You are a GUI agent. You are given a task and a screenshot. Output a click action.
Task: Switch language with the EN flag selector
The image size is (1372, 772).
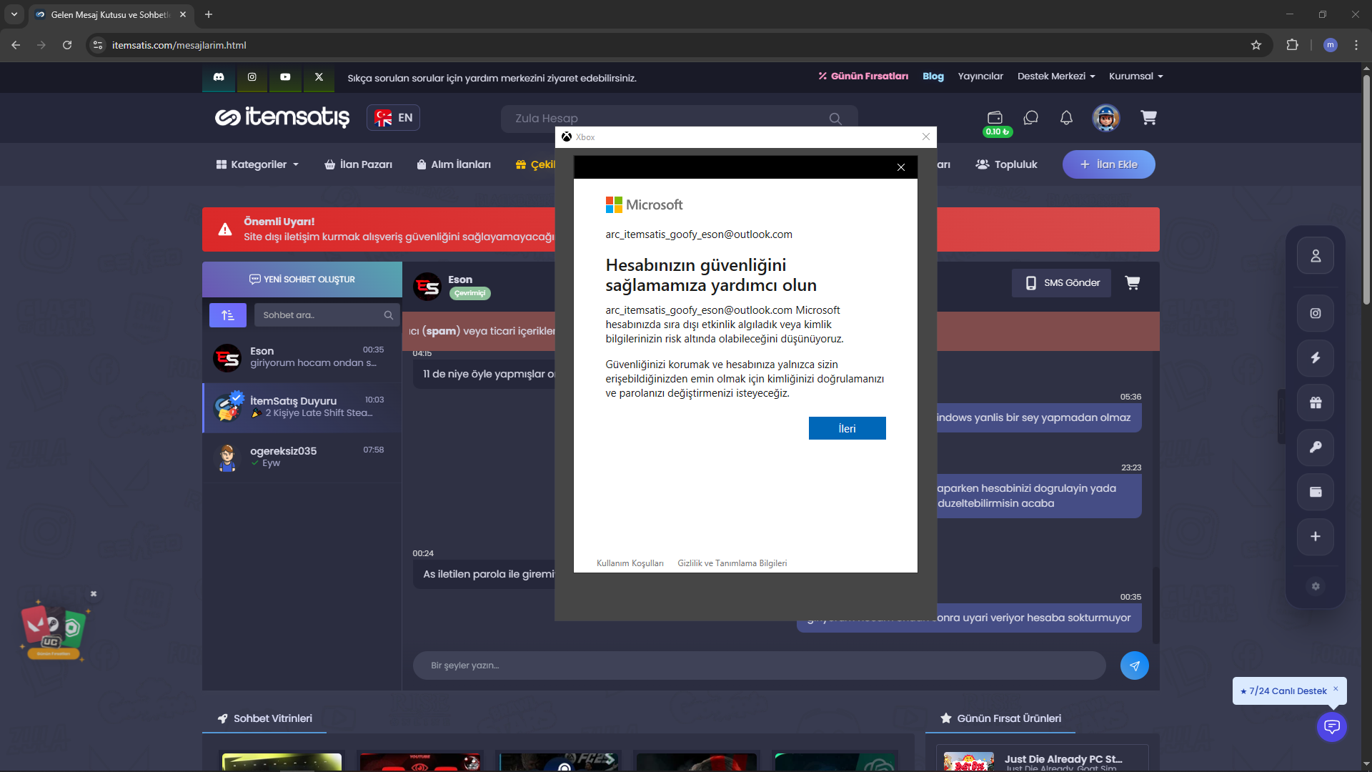coord(394,118)
